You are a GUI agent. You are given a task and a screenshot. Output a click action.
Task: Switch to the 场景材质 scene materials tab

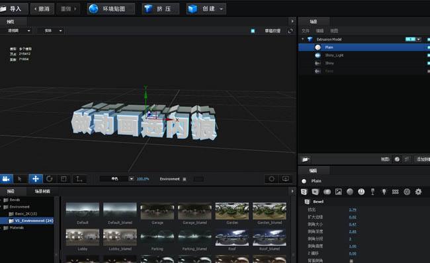tap(42, 191)
